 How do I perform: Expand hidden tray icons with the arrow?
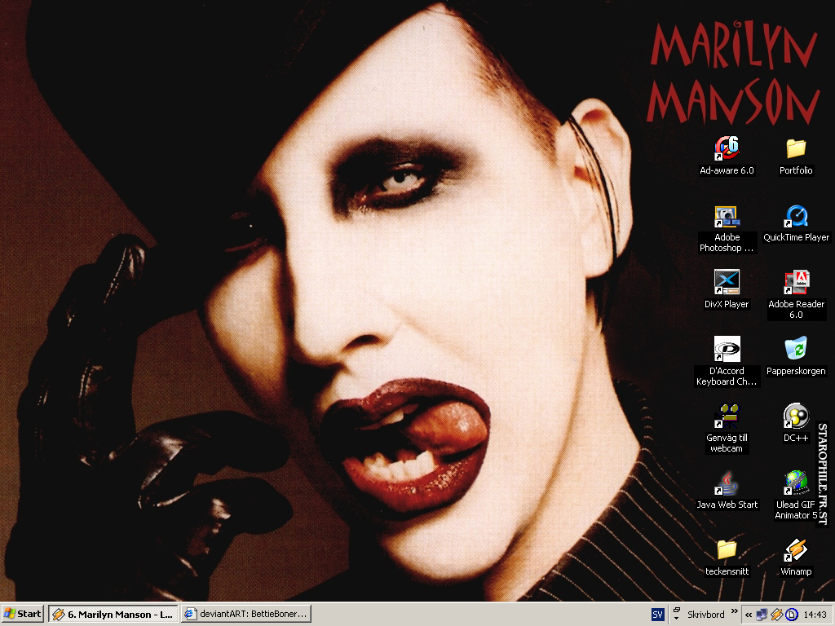(x=749, y=615)
